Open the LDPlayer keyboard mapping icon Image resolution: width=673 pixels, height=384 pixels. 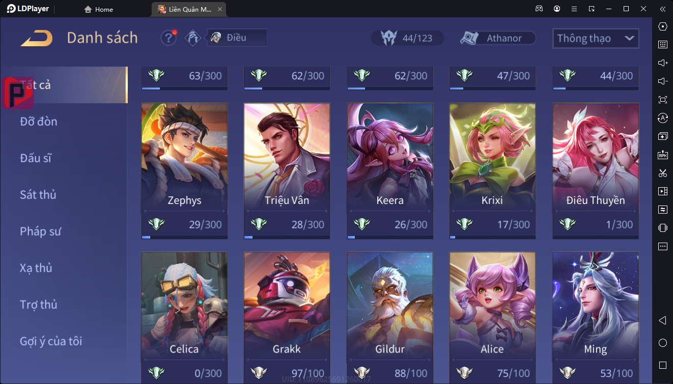pyautogui.click(x=662, y=45)
